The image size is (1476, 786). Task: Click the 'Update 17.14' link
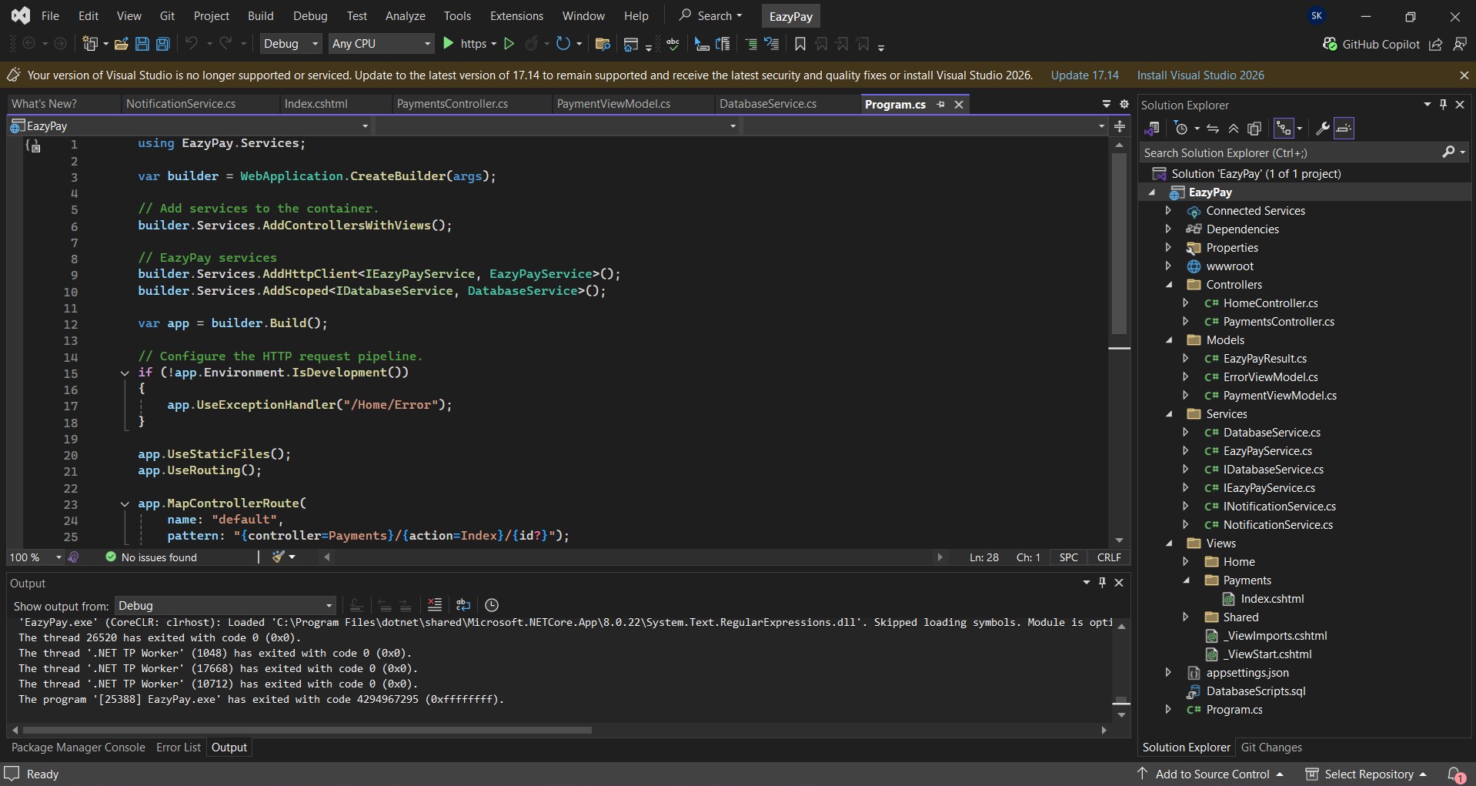coord(1084,75)
